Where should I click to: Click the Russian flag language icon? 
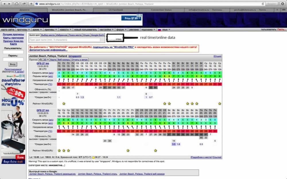click(x=159, y=29)
